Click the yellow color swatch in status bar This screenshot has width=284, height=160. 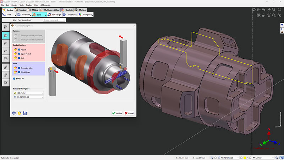tap(245, 158)
